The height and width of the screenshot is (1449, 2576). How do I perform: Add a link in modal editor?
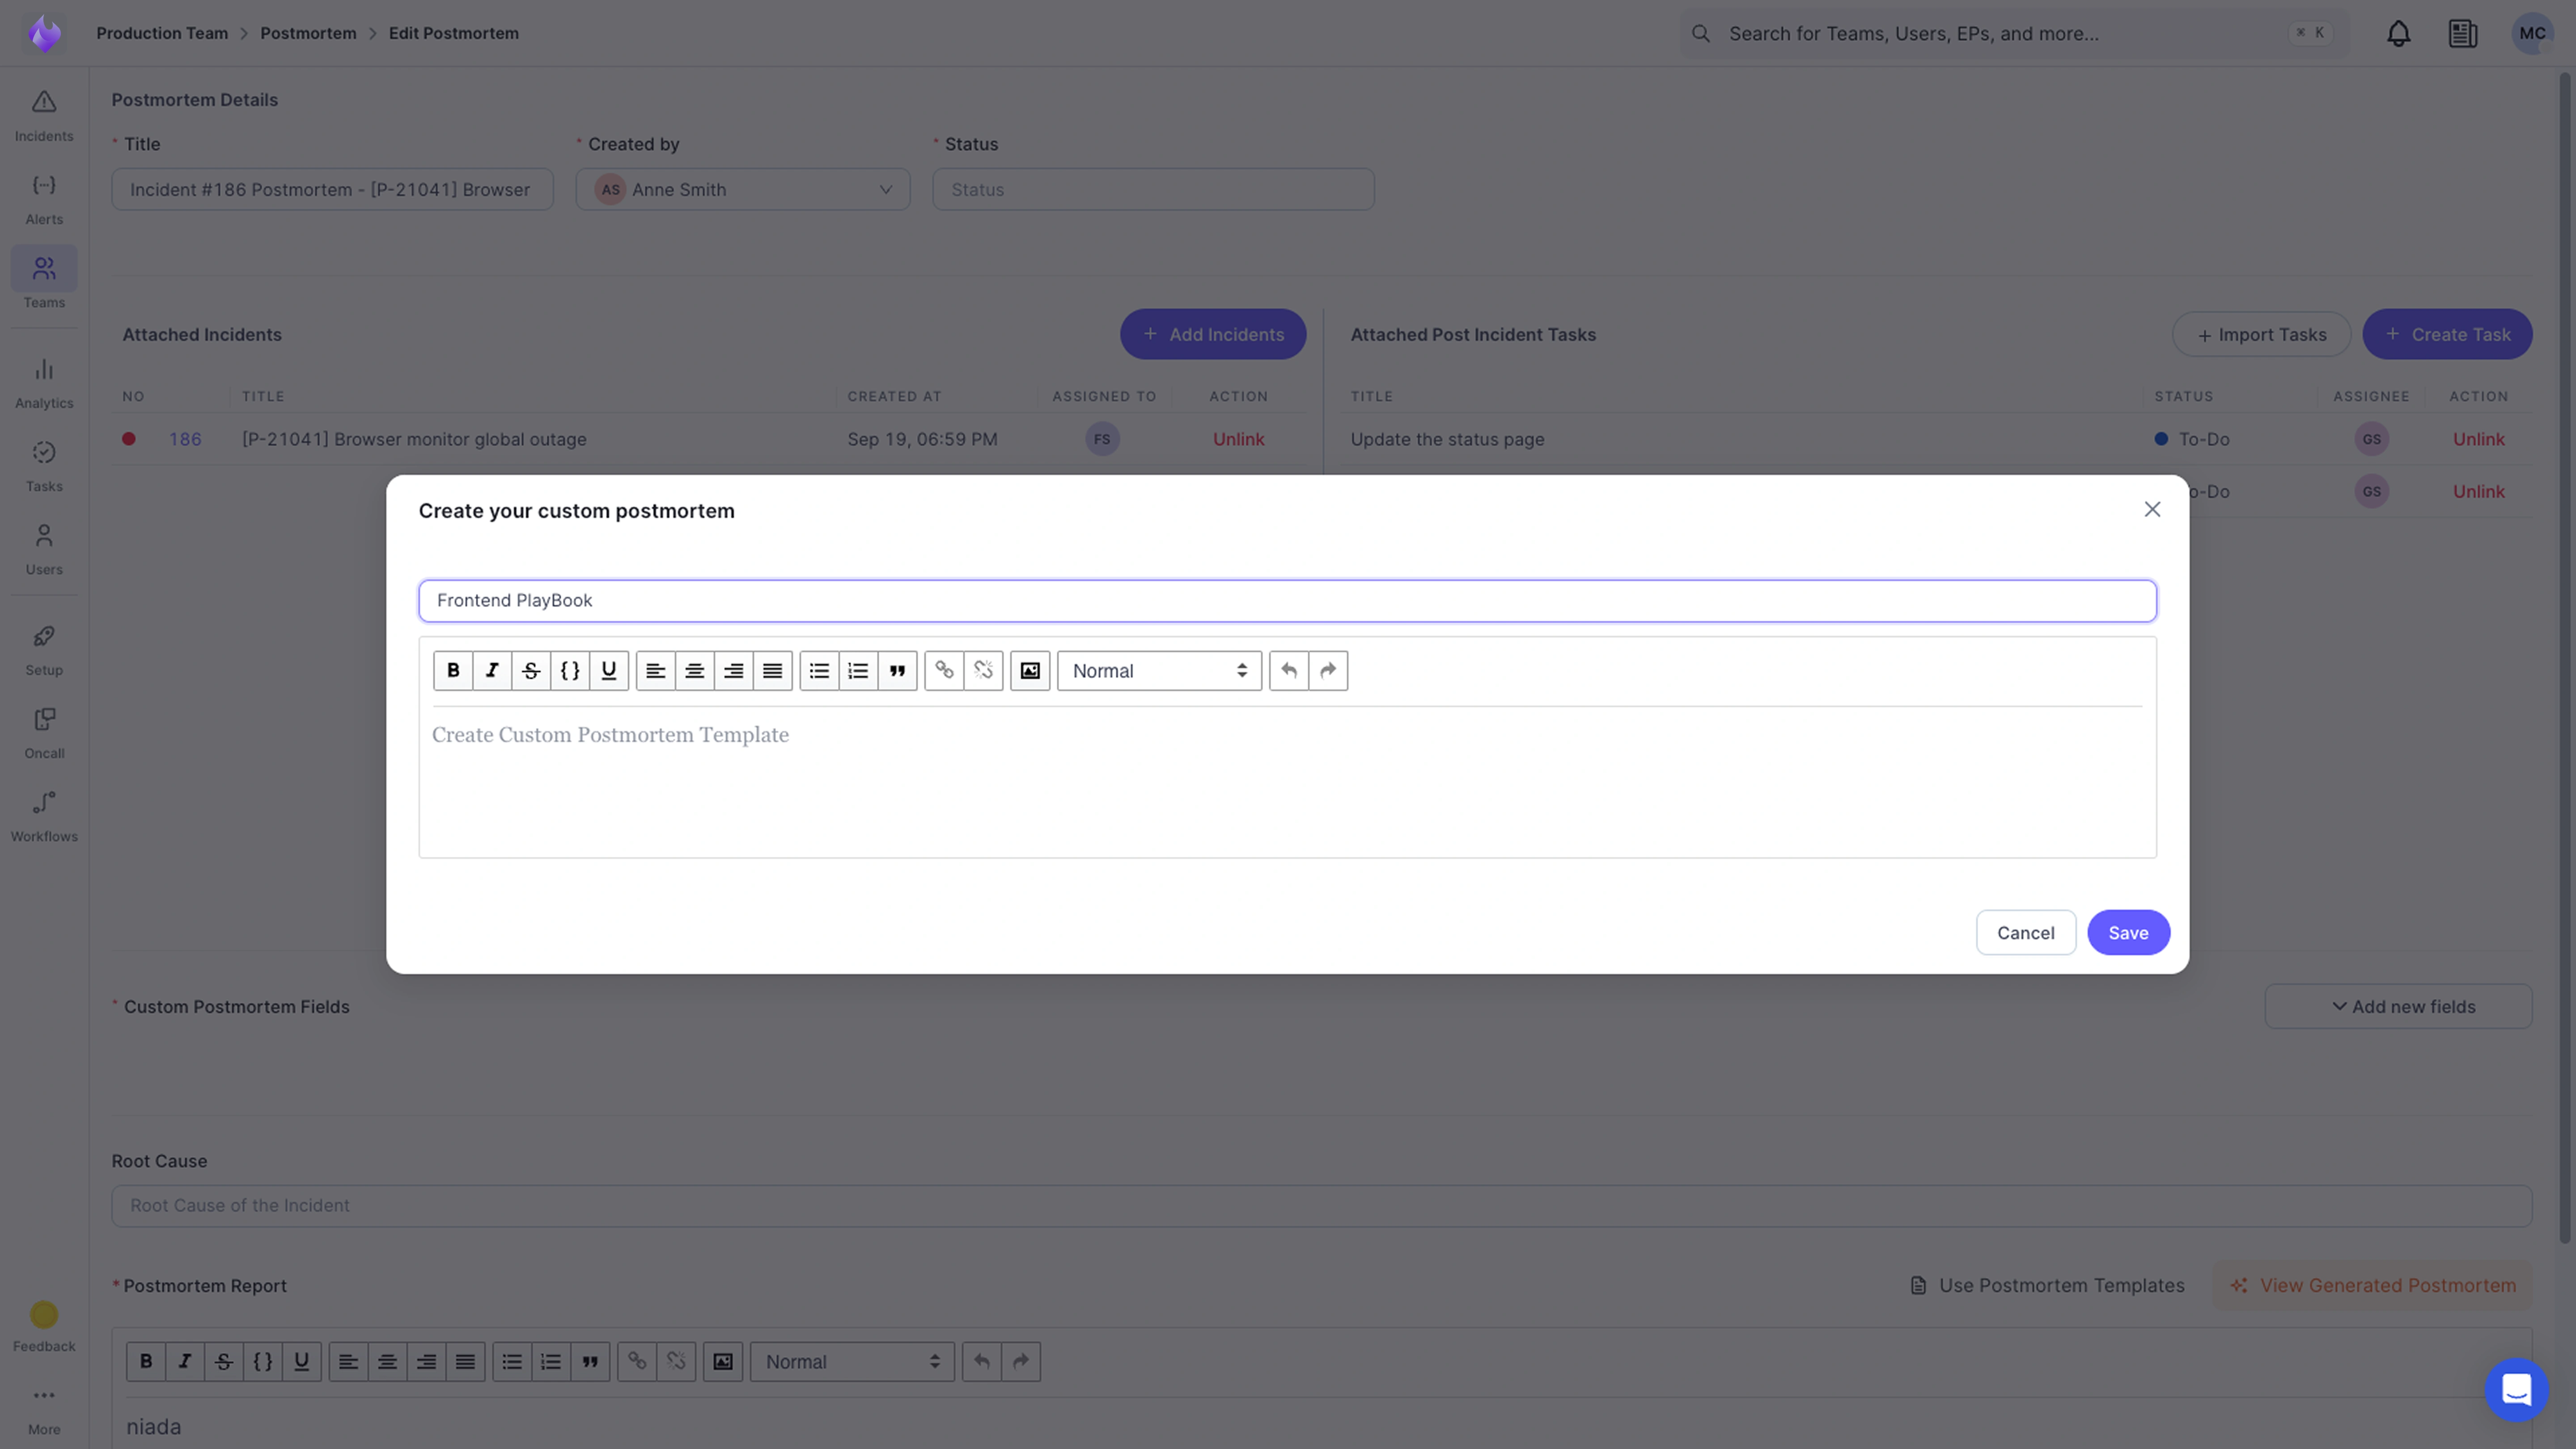click(x=944, y=670)
